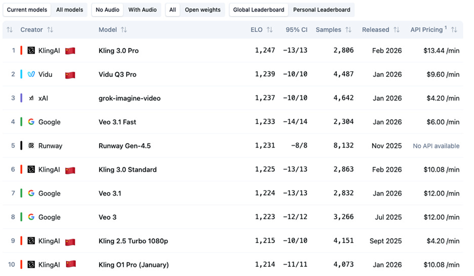Sort table by API Pricing arrows
474x276 pixels.
(454, 30)
